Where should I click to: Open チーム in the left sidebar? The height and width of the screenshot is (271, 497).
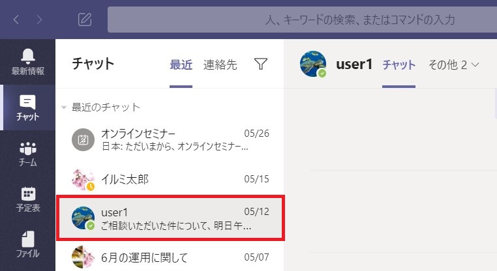pyautogui.click(x=28, y=154)
